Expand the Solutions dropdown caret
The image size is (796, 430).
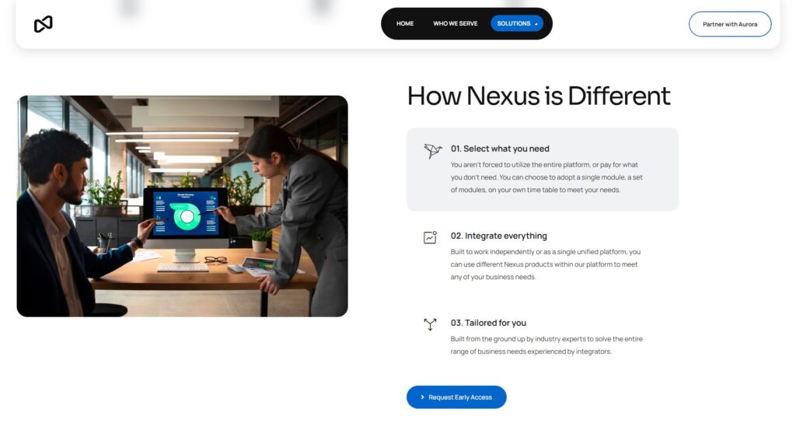point(536,24)
